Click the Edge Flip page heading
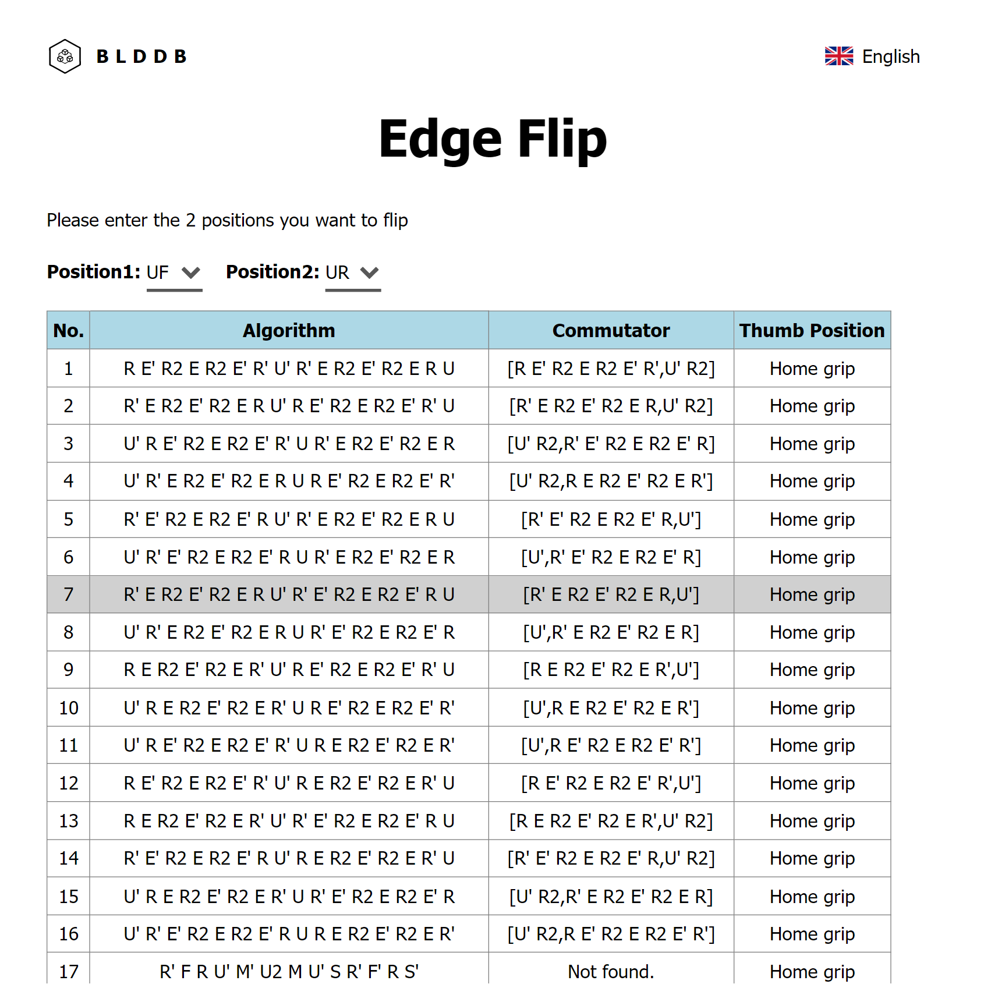The height and width of the screenshot is (984, 984). point(492,139)
